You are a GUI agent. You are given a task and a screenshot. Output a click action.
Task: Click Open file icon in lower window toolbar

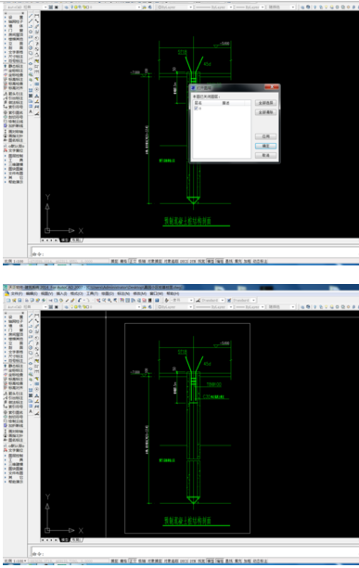tap(14, 301)
